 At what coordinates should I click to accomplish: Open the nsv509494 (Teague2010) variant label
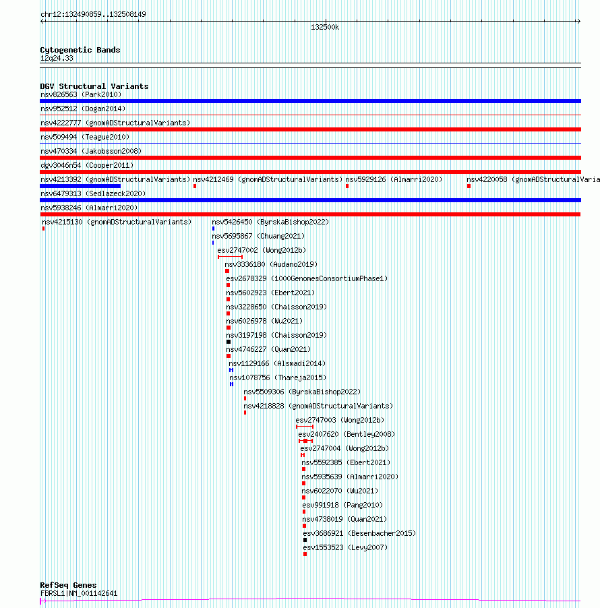pos(85,137)
